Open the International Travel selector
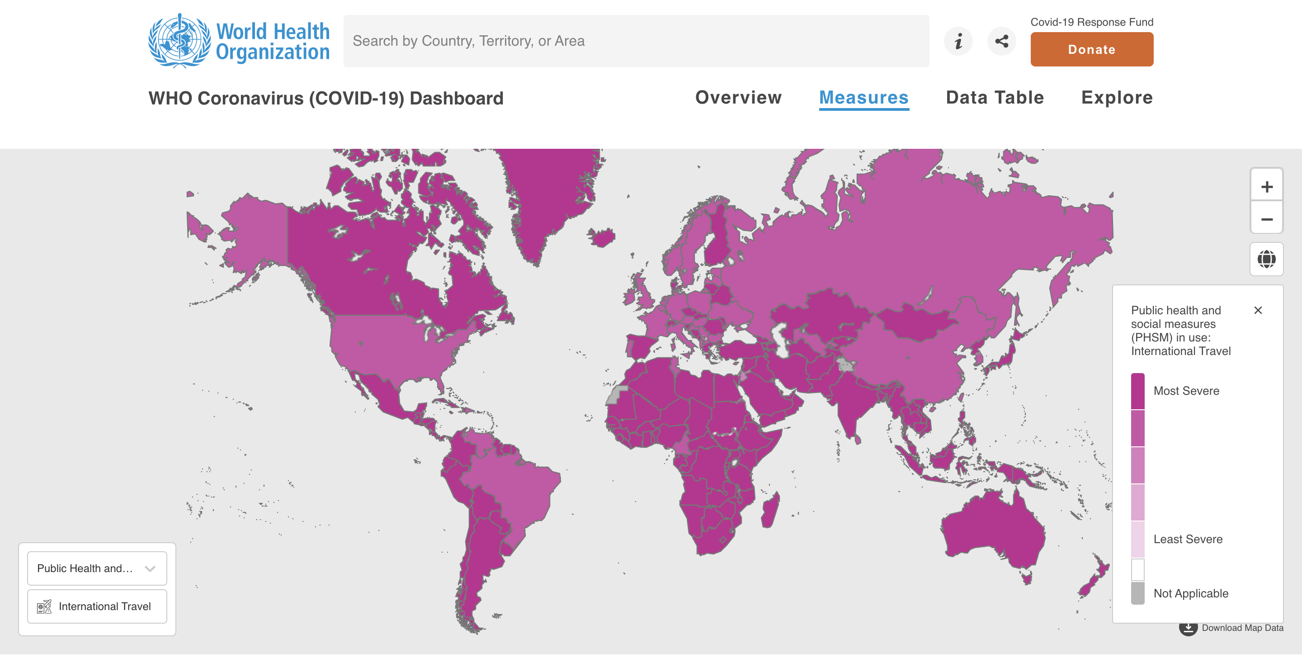This screenshot has height=658, width=1302. tap(104, 606)
